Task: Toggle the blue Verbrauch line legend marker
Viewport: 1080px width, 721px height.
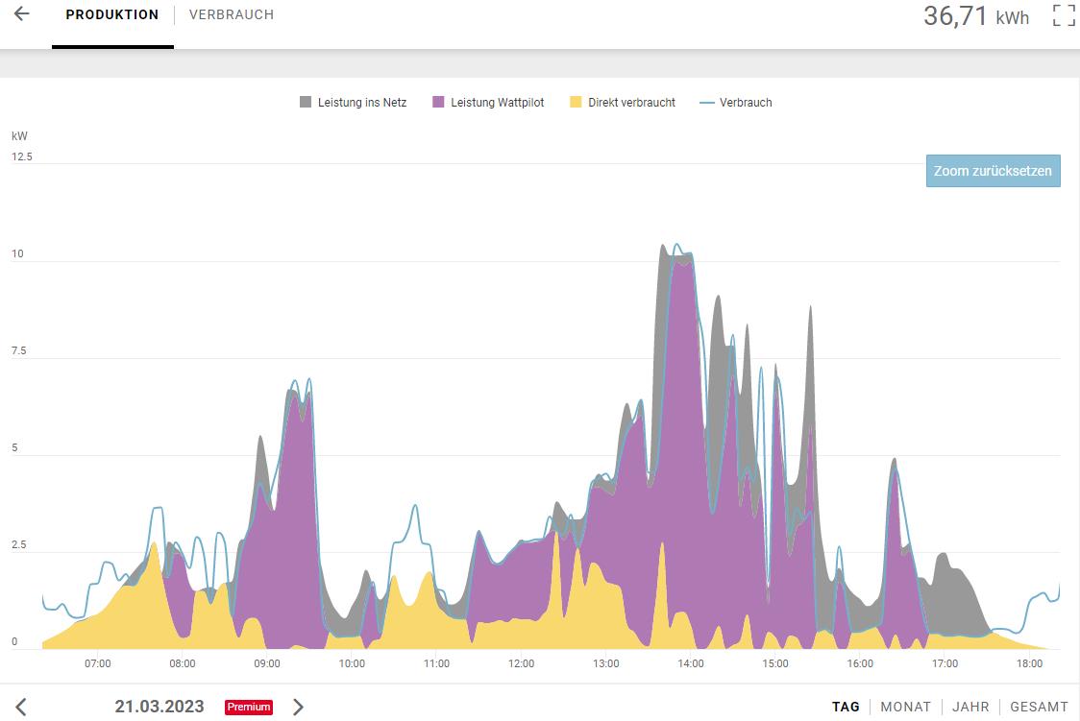Action: 706,103
